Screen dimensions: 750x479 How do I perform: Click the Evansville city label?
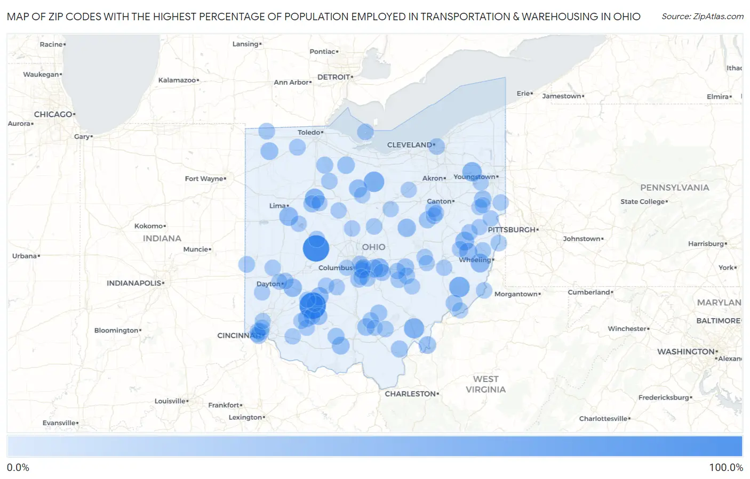(59, 423)
